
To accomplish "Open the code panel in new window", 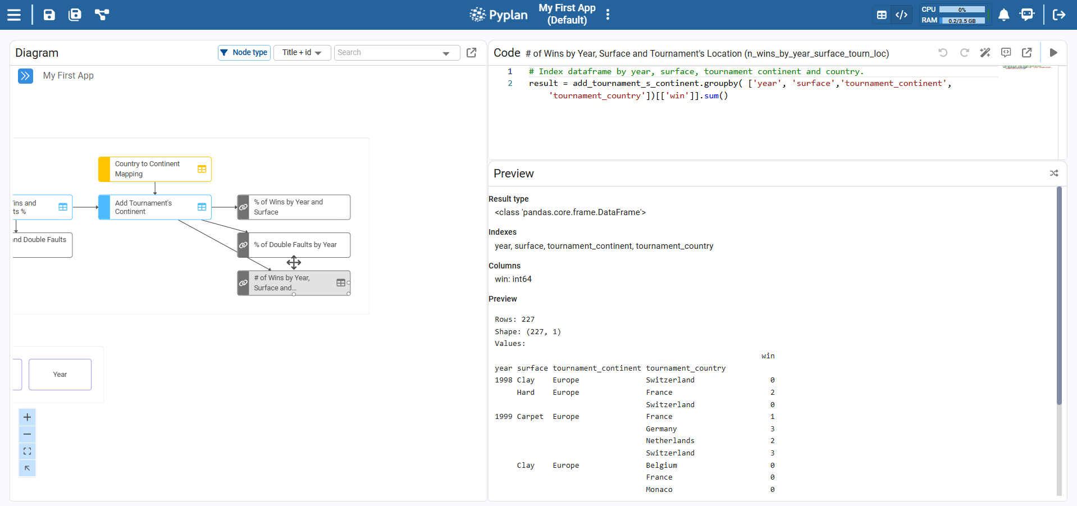I will click(1026, 53).
